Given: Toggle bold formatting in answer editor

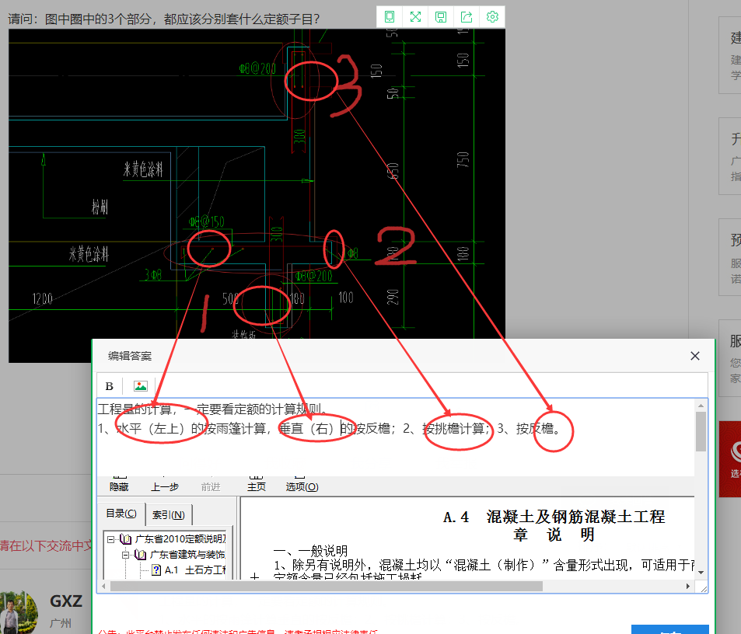Looking at the screenshot, I should [x=109, y=386].
